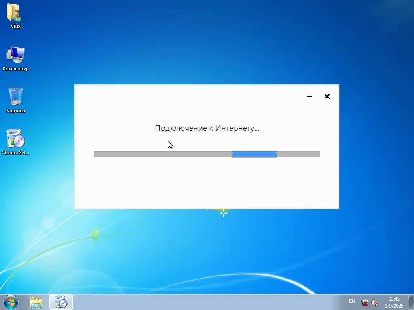Select the Корзина recycle bin icon
The height and width of the screenshot is (310, 414).
[16, 100]
